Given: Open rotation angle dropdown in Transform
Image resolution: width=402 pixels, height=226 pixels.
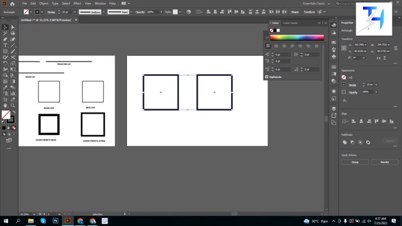Looking at the screenshot, I should pos(364,58).
